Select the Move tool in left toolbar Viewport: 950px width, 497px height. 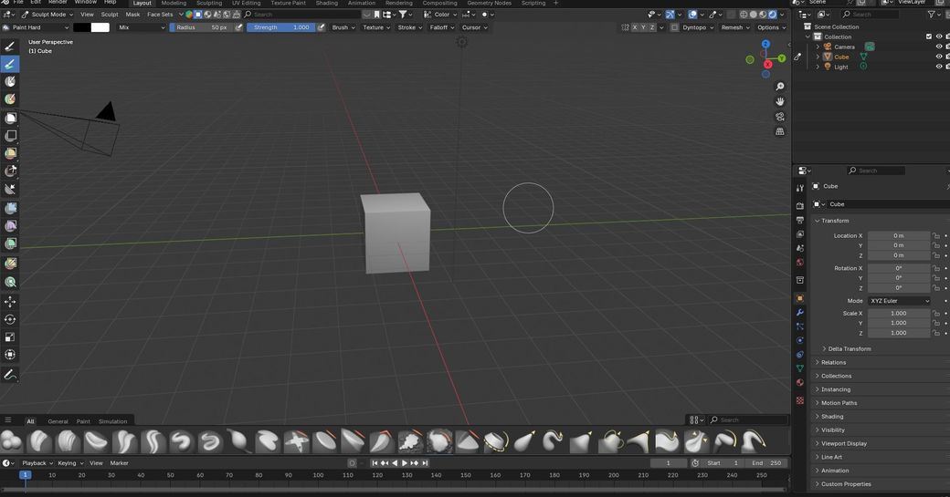point(11,301)
